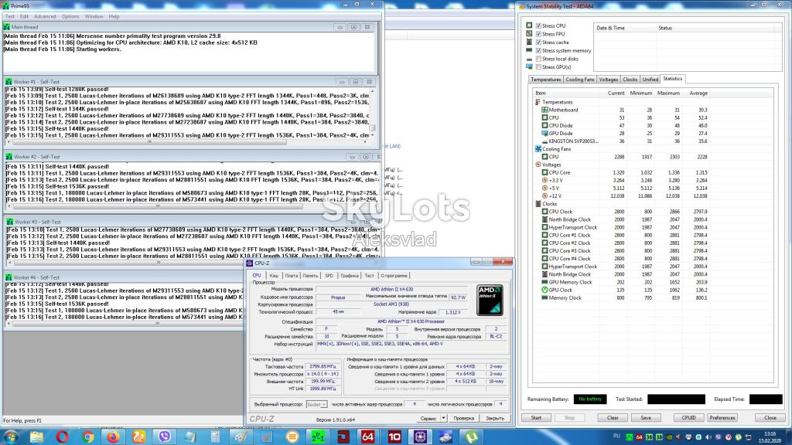Open the Options menu in Prime95
The image size is (792, 445).
(x=70, y=16)
